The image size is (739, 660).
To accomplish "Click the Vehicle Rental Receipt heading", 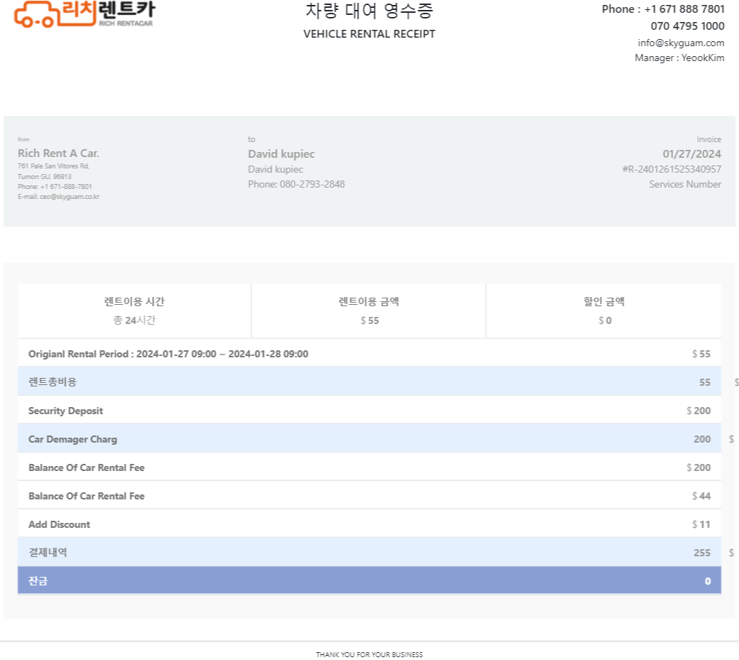I will tap(369, 33).
